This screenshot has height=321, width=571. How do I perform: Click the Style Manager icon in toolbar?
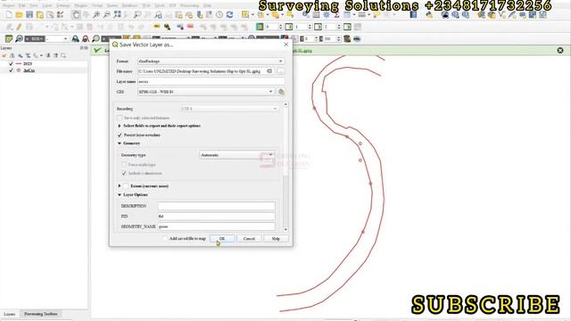point(60,15)
